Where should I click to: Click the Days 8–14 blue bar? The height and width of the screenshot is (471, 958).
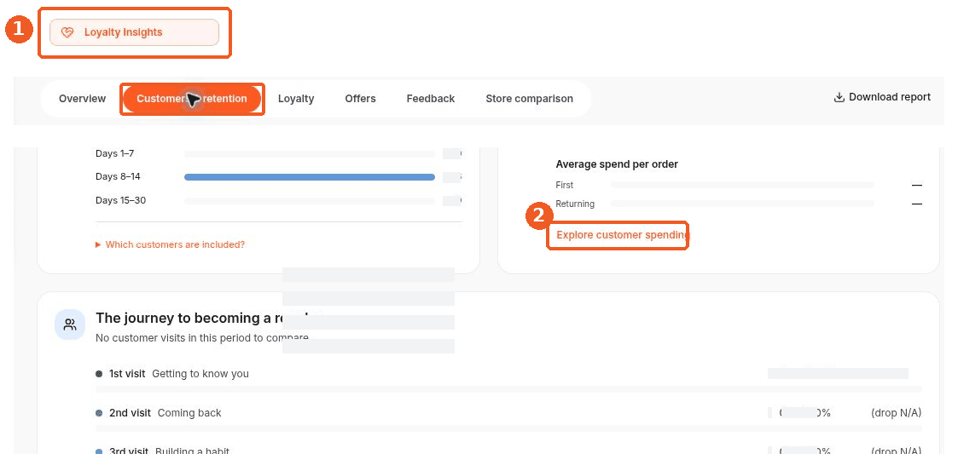click(309, 177)
